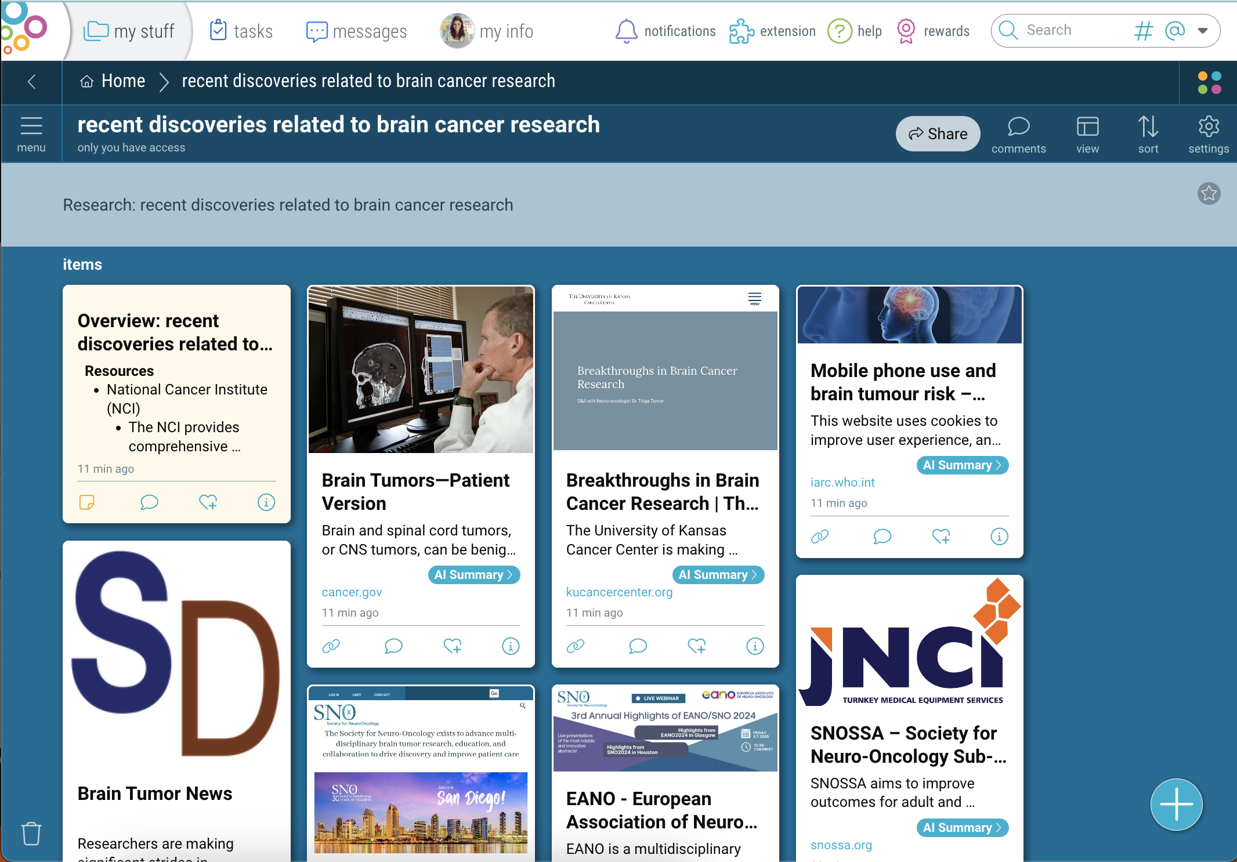Show info for Overview card

(266, 502)
